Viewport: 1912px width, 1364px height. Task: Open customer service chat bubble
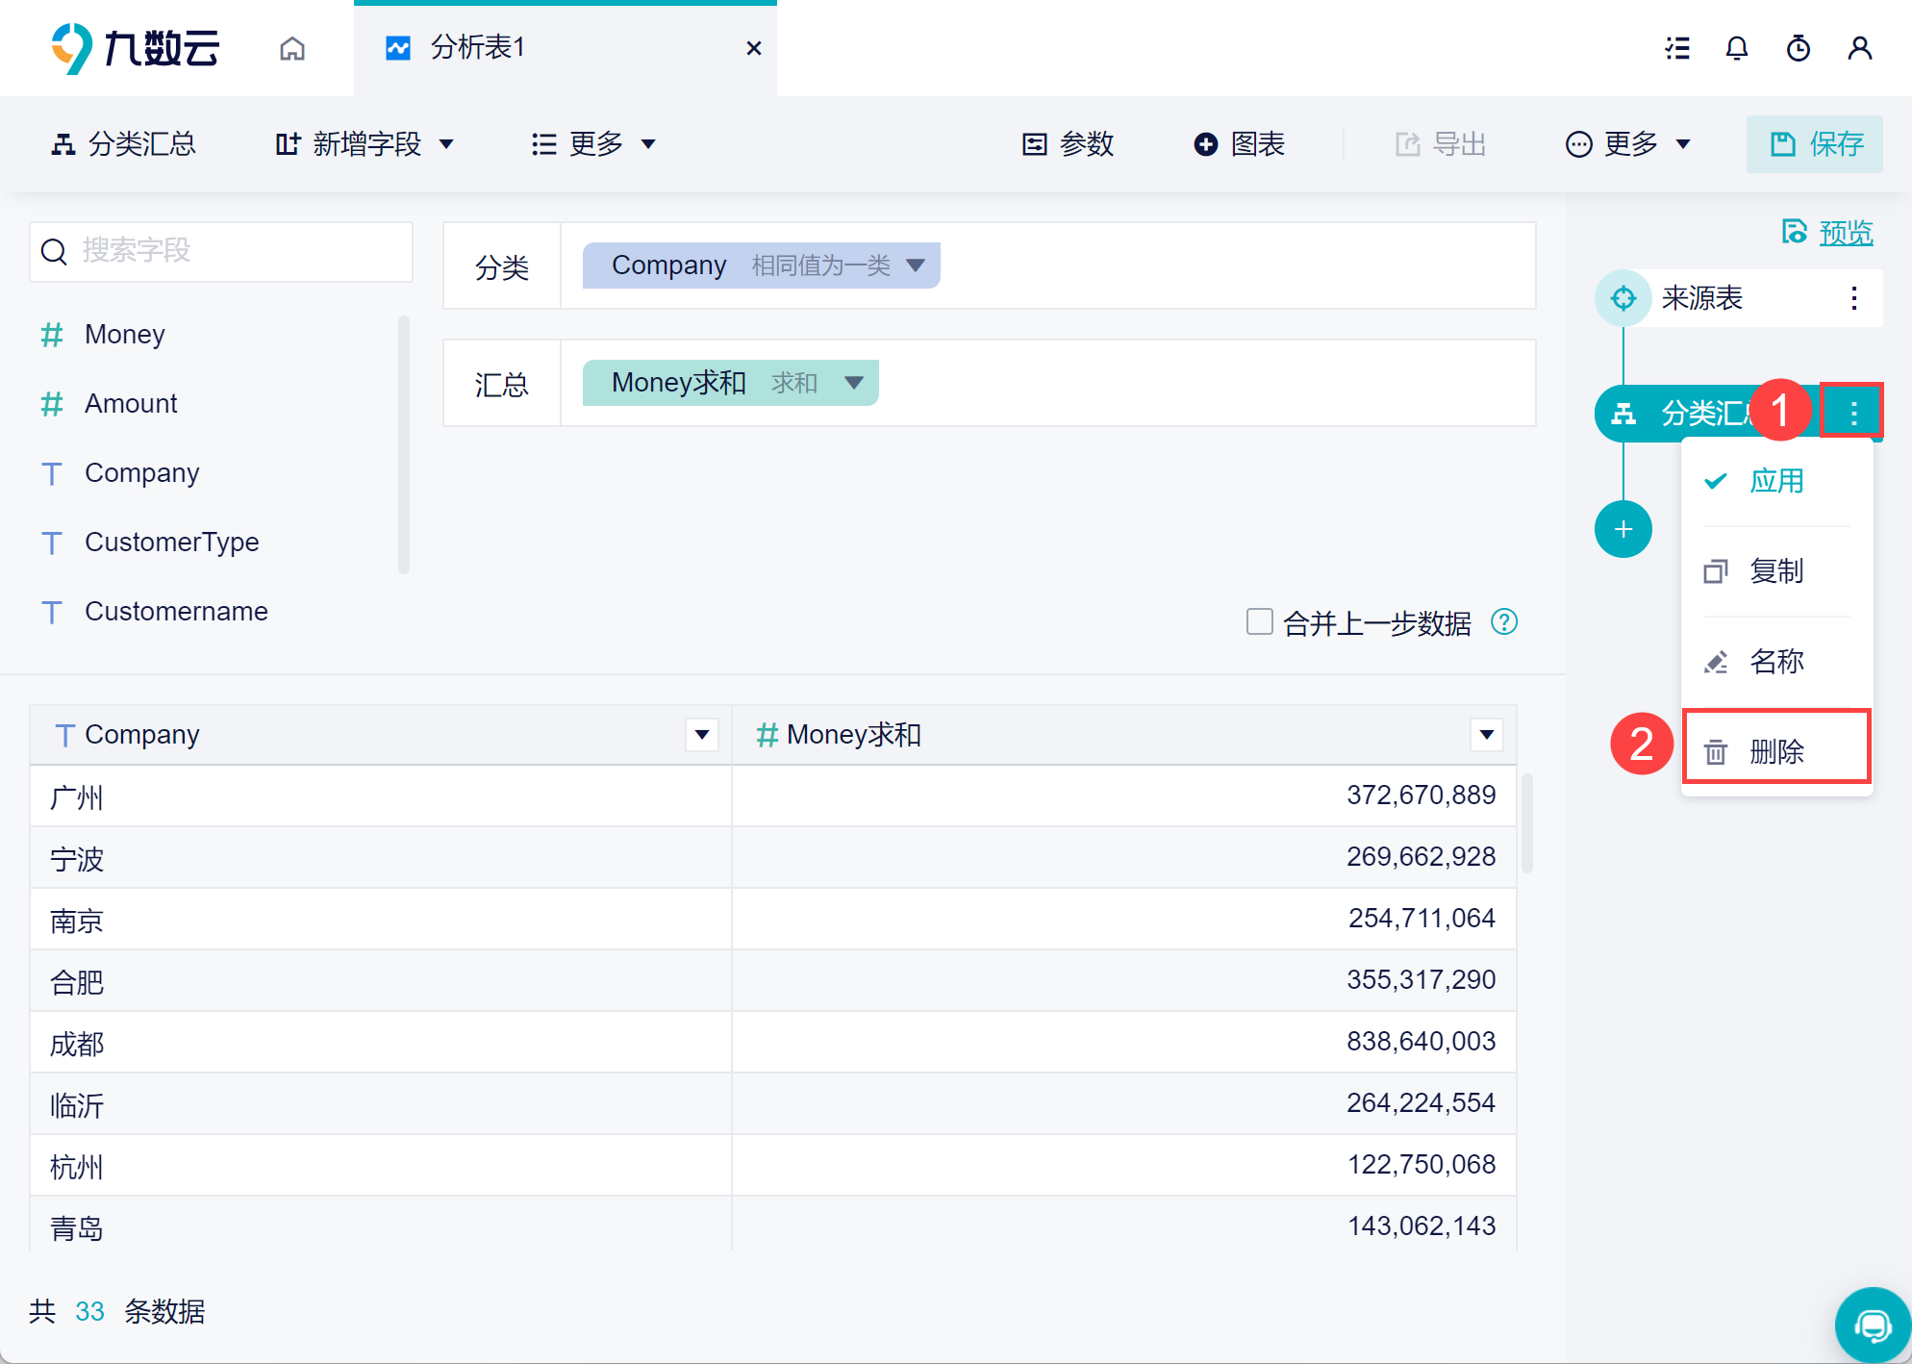[x=1872, y=1326]
